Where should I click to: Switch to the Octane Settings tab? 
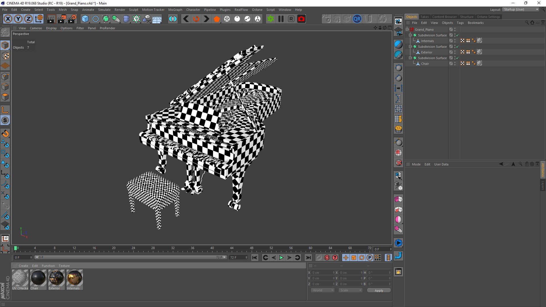pos(488,17)
